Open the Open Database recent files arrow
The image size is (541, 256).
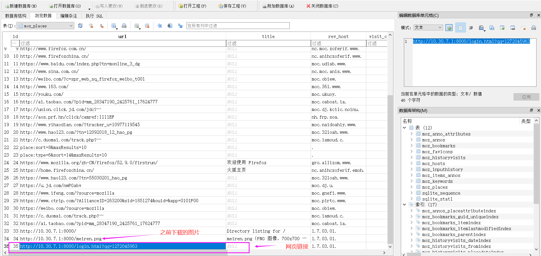point(89,9)
